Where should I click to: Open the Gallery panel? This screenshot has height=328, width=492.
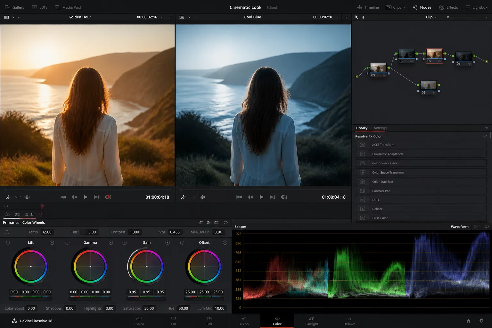click(x=15, y=7)
